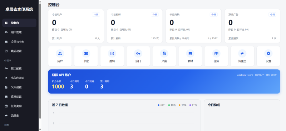This screenshot has height=131, width=286.
Task: Click the sidebar scrollbar thumb
Action: (40, 61)
